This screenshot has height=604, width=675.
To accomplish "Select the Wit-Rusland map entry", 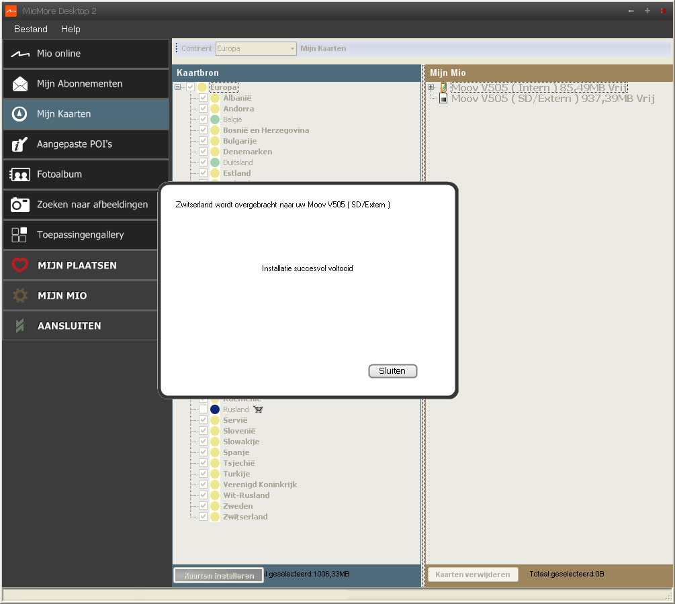I will pos(246,495).
